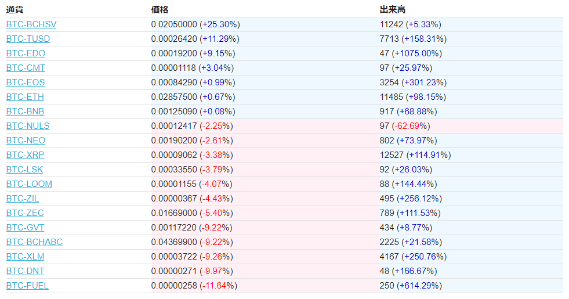
Task: Open BTC-DNT currency link
Action: [25, 271]
